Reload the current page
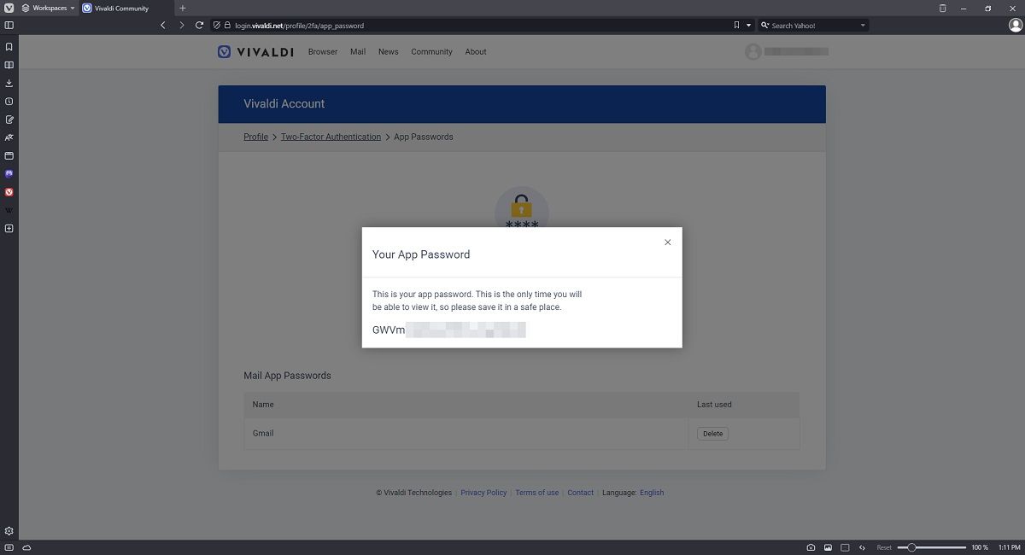This screenshot has height=555, width=1025. 199,26
